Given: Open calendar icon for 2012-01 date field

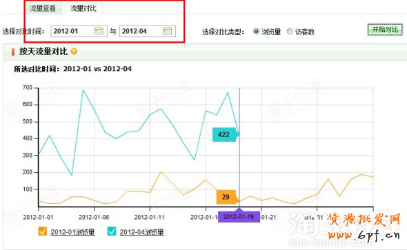Looking at the screenshot, I should [x=99, y=31].
